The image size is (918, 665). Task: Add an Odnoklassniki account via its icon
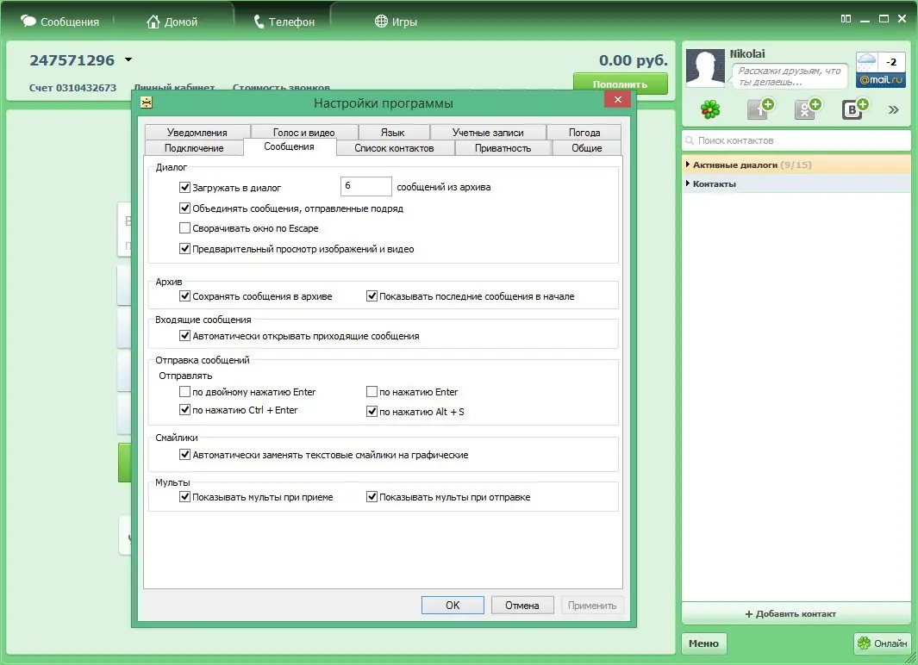805,109
